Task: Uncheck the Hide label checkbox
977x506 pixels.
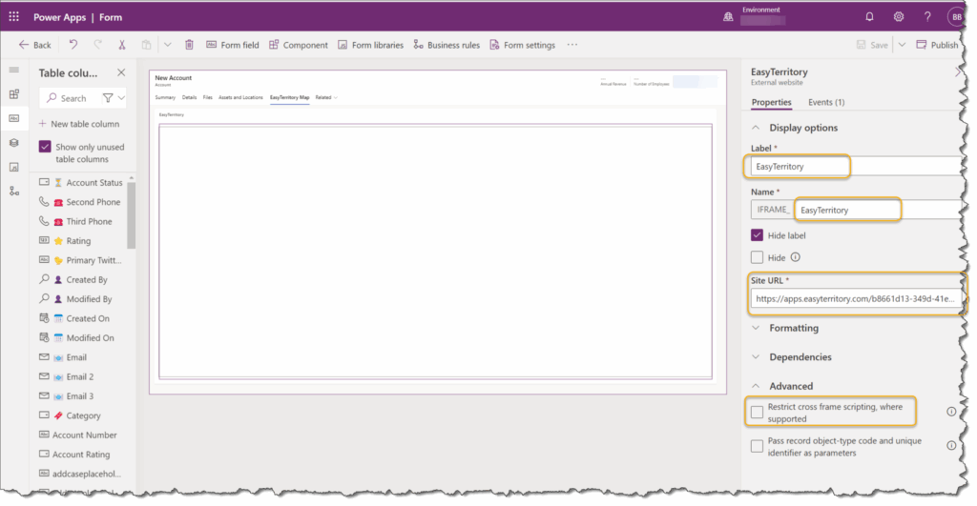Action: pyautogui.click(x=757, y=235)
